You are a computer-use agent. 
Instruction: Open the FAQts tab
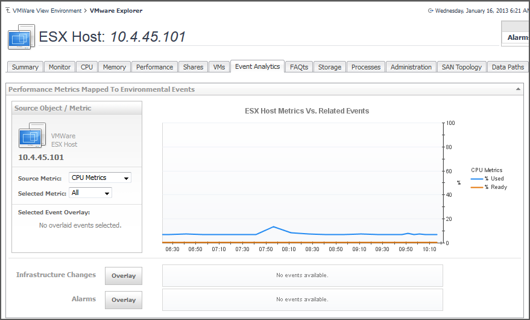point(299,67)
